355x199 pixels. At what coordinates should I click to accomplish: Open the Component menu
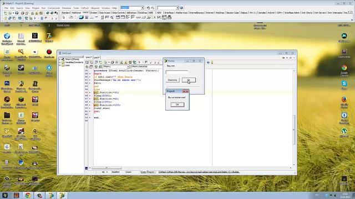(x=54, y=8)
